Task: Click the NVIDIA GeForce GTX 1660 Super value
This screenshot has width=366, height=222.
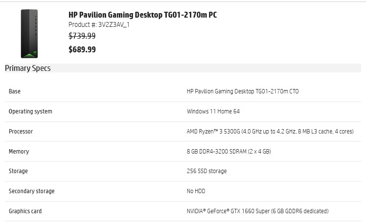Action: [x=257, y=211]
